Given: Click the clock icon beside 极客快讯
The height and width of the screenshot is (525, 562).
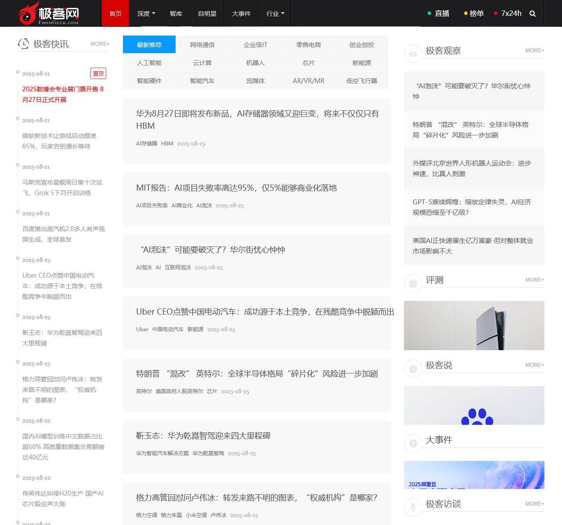Looking at the screenshot, I should tap(23, 43).
